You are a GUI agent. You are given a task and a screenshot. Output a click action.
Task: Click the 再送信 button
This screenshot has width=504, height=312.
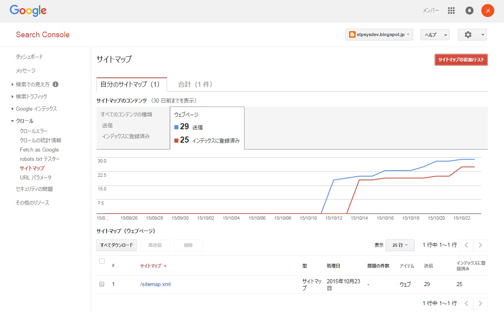(x=155, y=245)
